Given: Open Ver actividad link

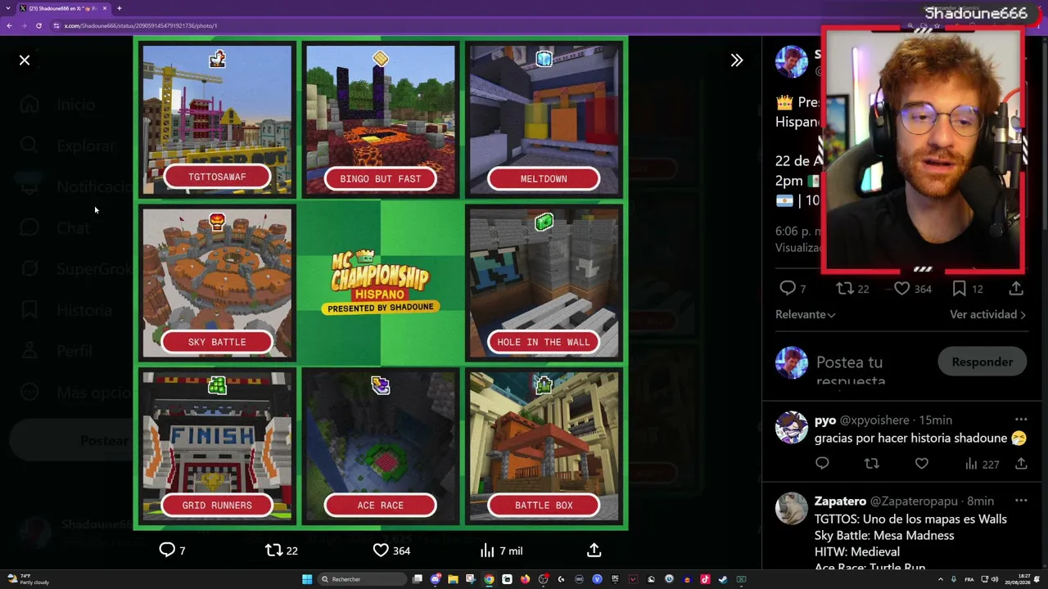Looking at the screenshot, I should pos(987,314).
